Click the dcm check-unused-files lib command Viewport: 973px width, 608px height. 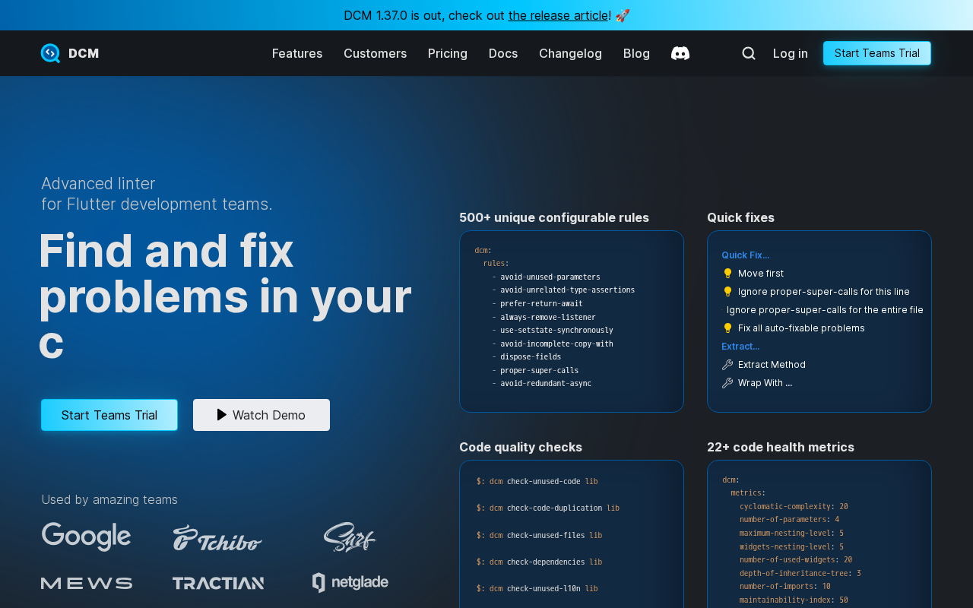click(540, 535)
